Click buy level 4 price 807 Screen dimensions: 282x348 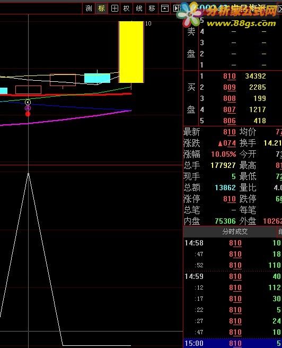230,109
